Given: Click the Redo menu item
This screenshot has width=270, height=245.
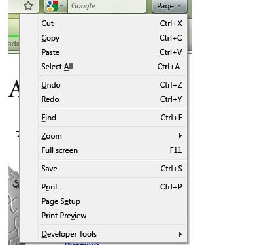Looking at the screenshot, I should [x=112, y=99].
